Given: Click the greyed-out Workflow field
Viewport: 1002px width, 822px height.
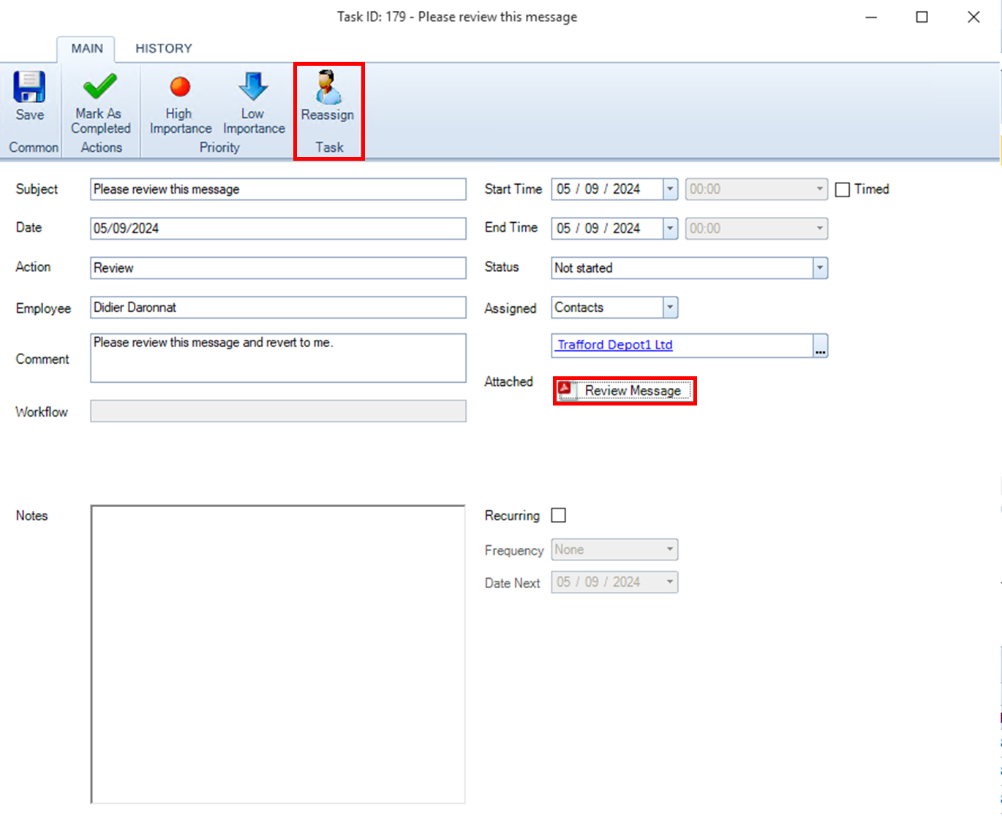Looking at the screenshot, I should [278, 411].
